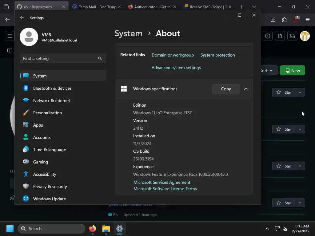
Task: Click the uBlock extension icon with badge
Action: coord(296,19)
